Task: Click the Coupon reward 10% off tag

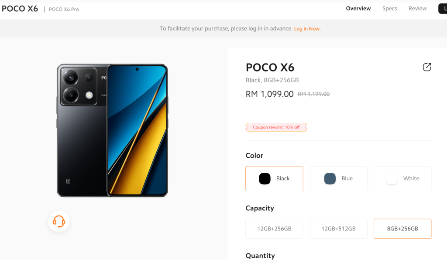Action: (276, 127)
